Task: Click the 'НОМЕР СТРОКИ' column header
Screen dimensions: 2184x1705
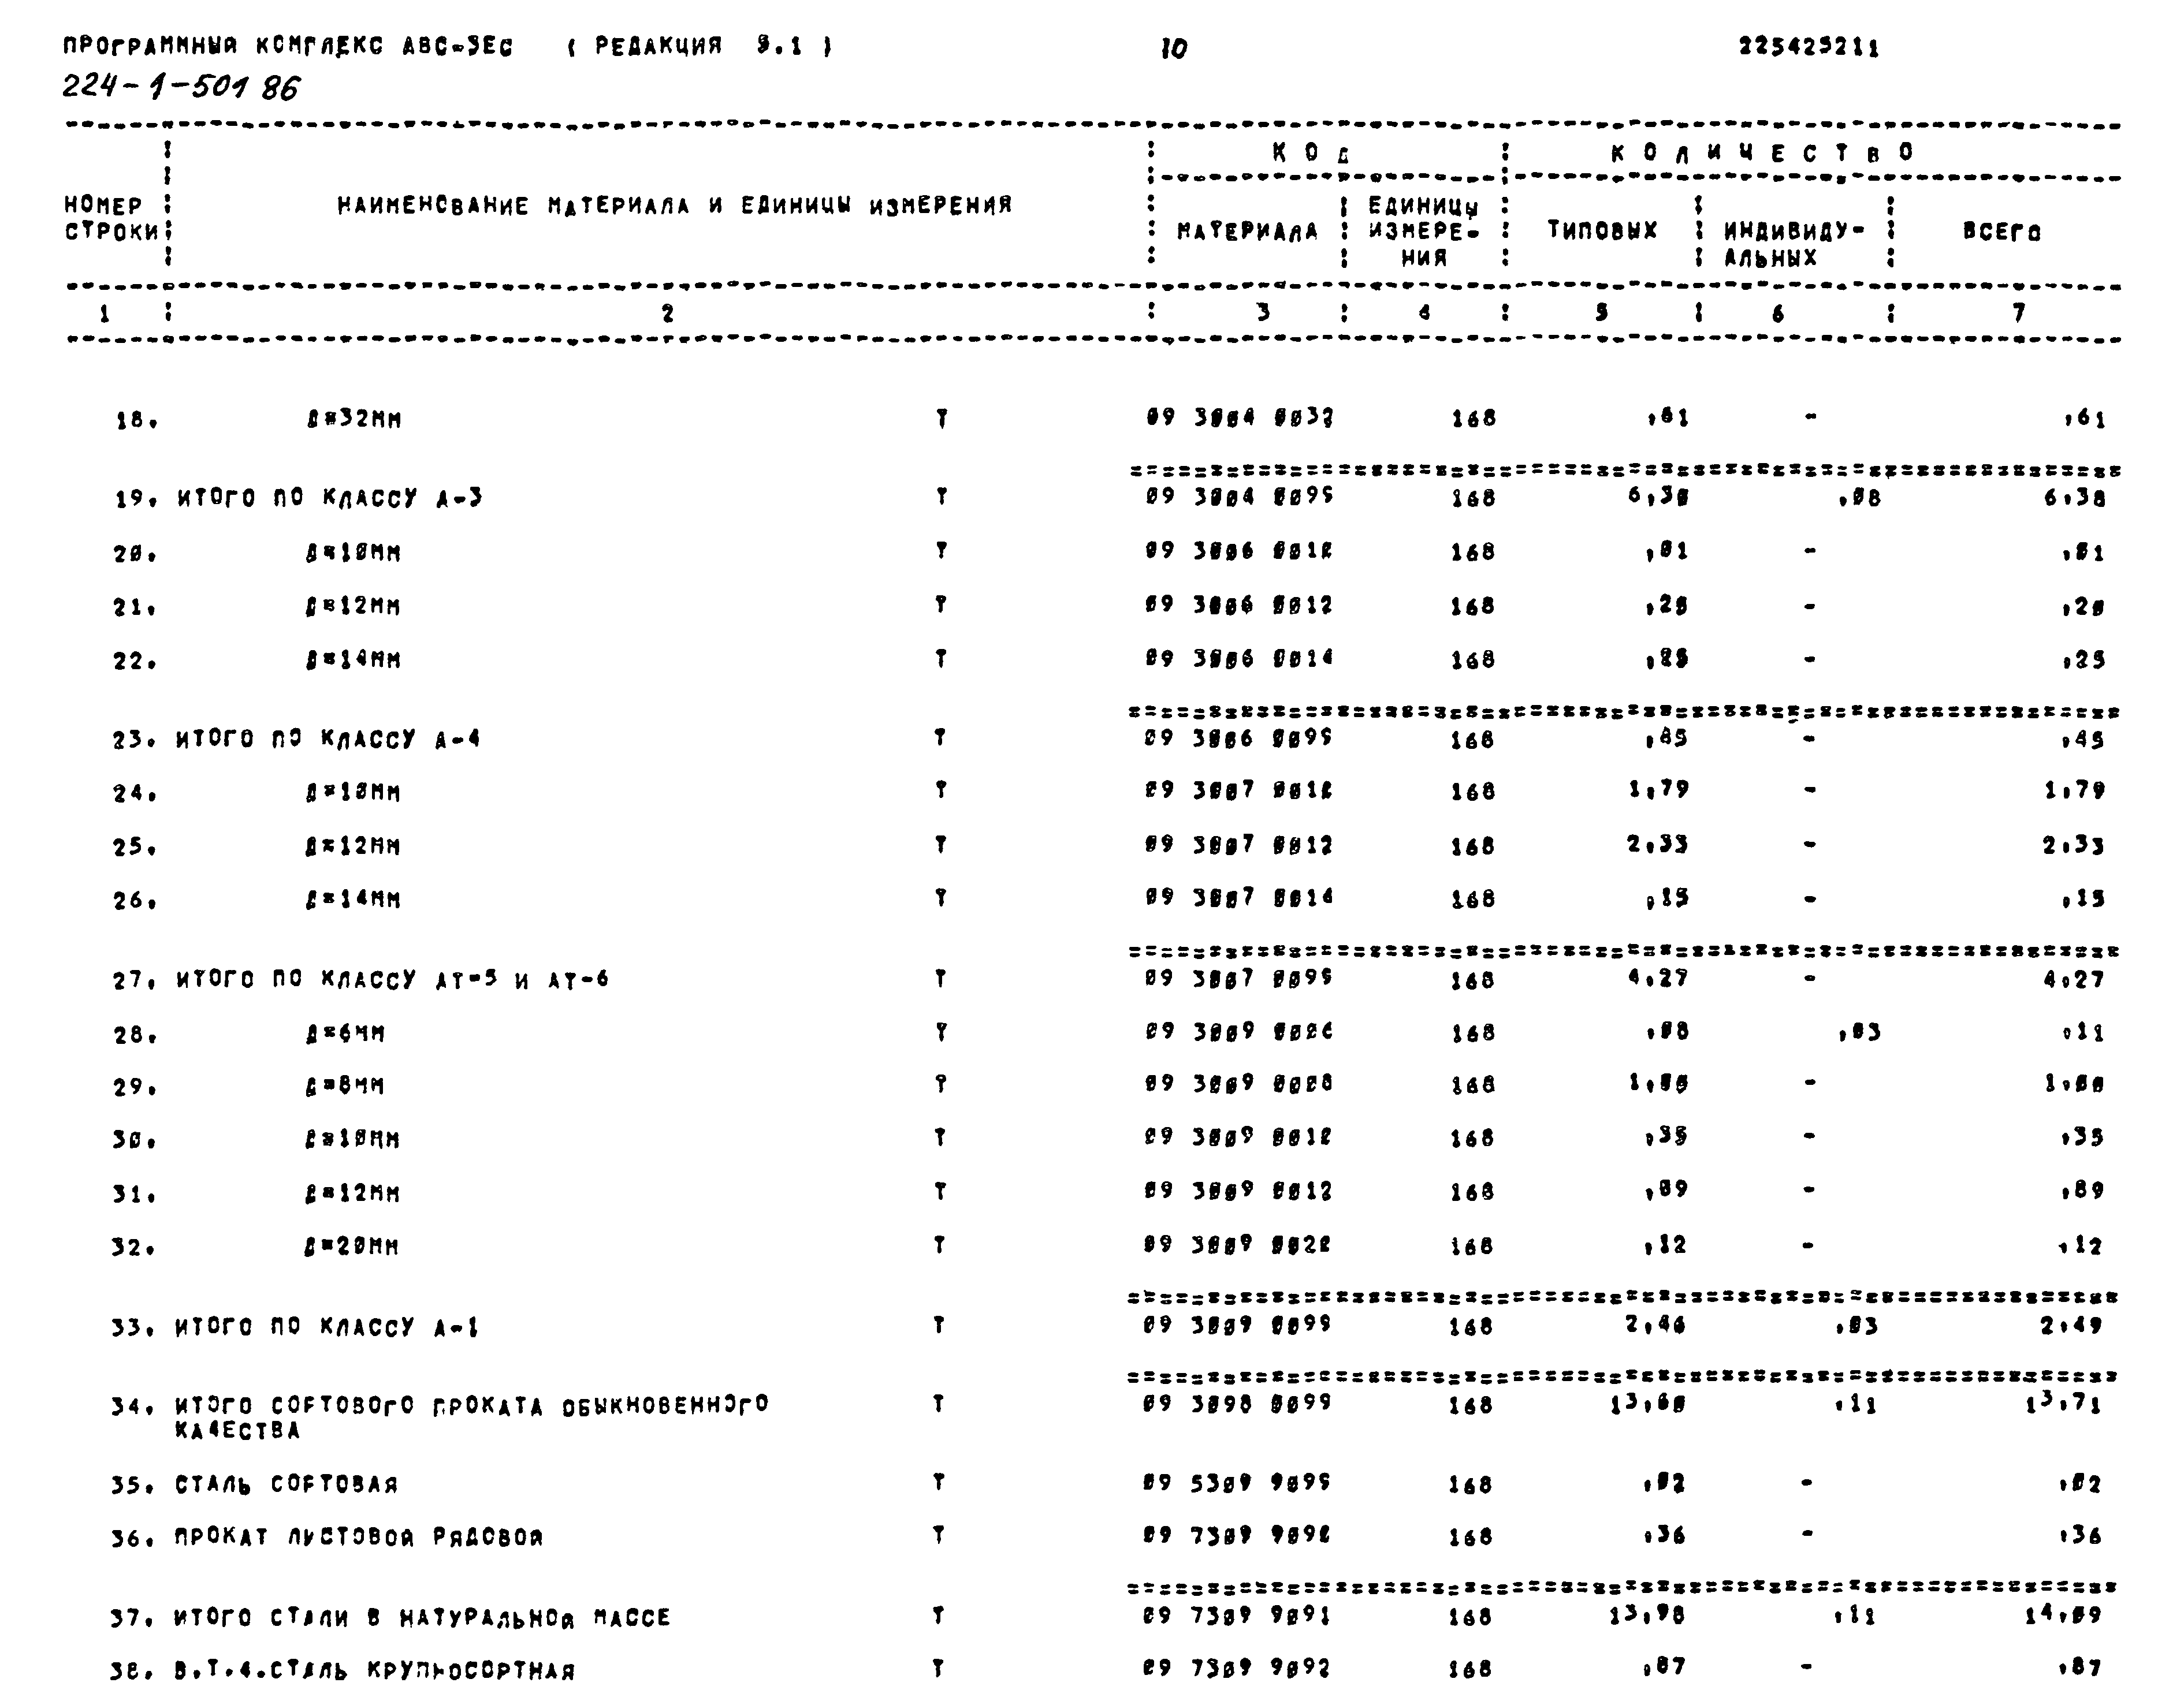Action: [111, 219]
